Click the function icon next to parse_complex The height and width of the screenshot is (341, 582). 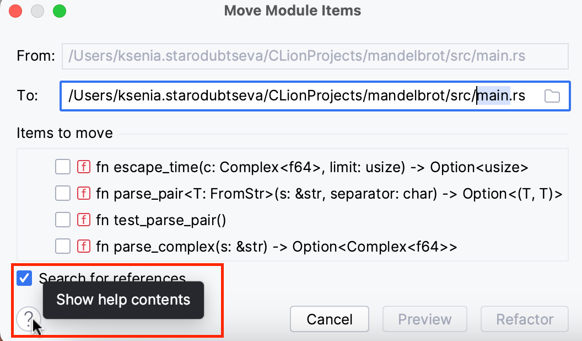pos(83,246)
